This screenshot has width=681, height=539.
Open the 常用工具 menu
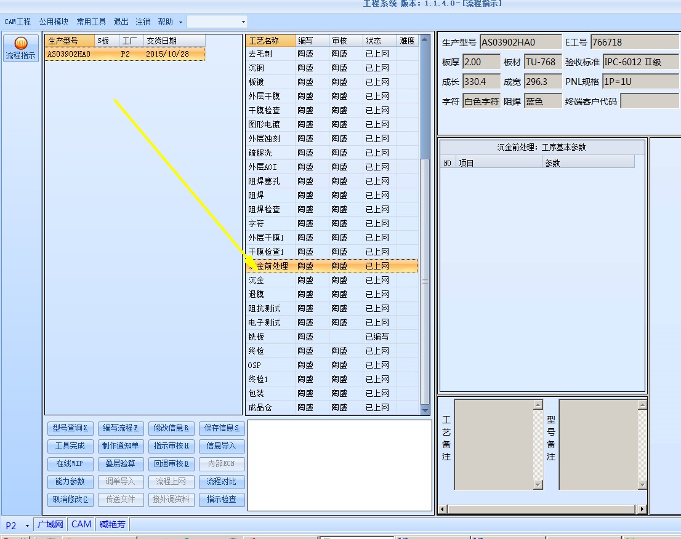click(91, 22)
